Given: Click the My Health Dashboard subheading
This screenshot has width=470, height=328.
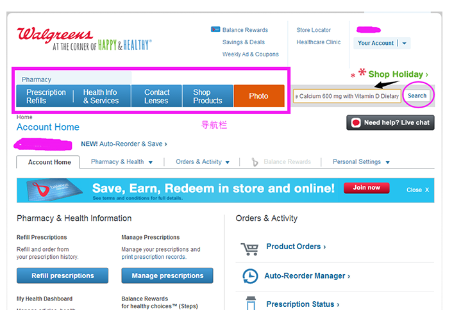Looking at the screenshot, I should pyautogui.click(x=44, y=299).
